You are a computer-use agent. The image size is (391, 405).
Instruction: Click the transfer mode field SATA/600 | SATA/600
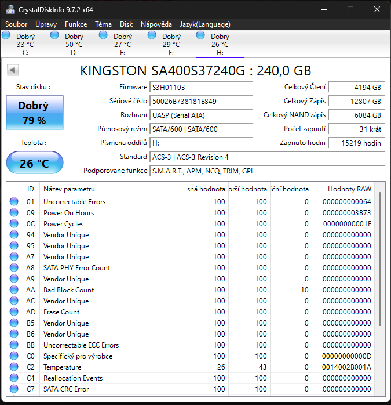[x=201, y=129]
